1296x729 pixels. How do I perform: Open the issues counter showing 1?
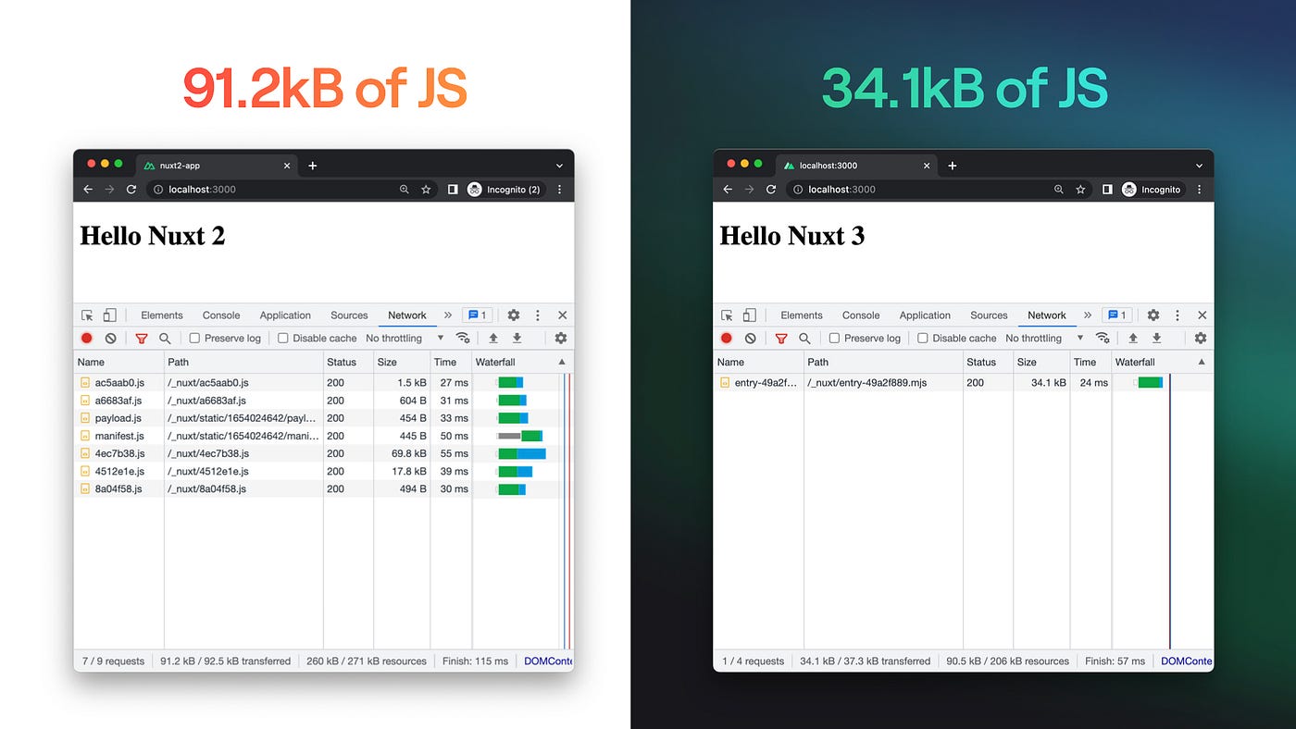pyautogui.click(x=477, y=315)
